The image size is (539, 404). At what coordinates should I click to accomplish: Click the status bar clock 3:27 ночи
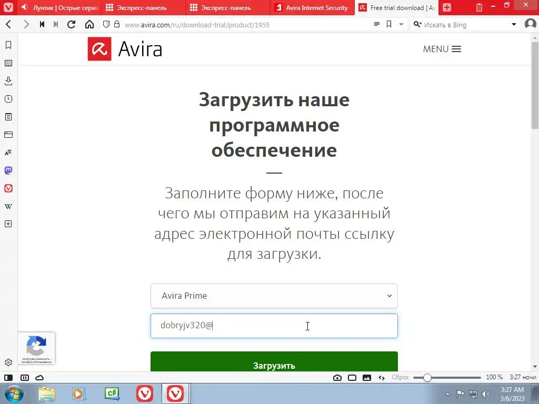(x=523, y=377)
